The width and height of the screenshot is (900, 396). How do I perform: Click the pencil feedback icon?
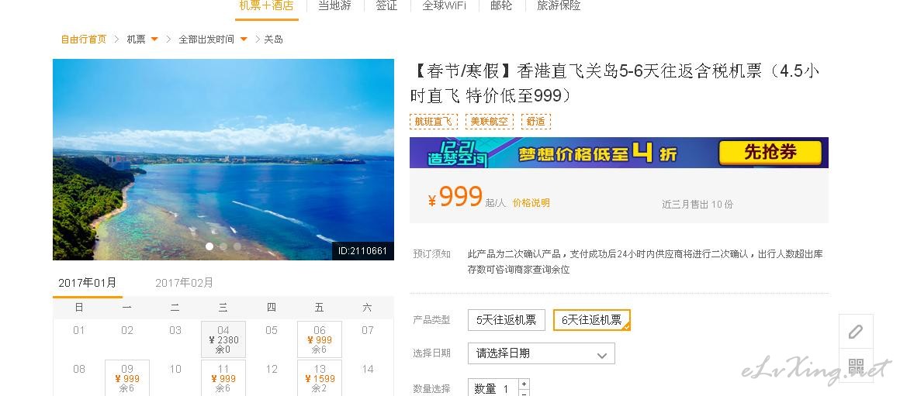[x=855, y=332]
